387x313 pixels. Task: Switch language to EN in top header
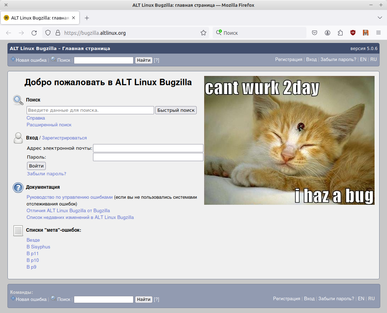click(363, 60)
